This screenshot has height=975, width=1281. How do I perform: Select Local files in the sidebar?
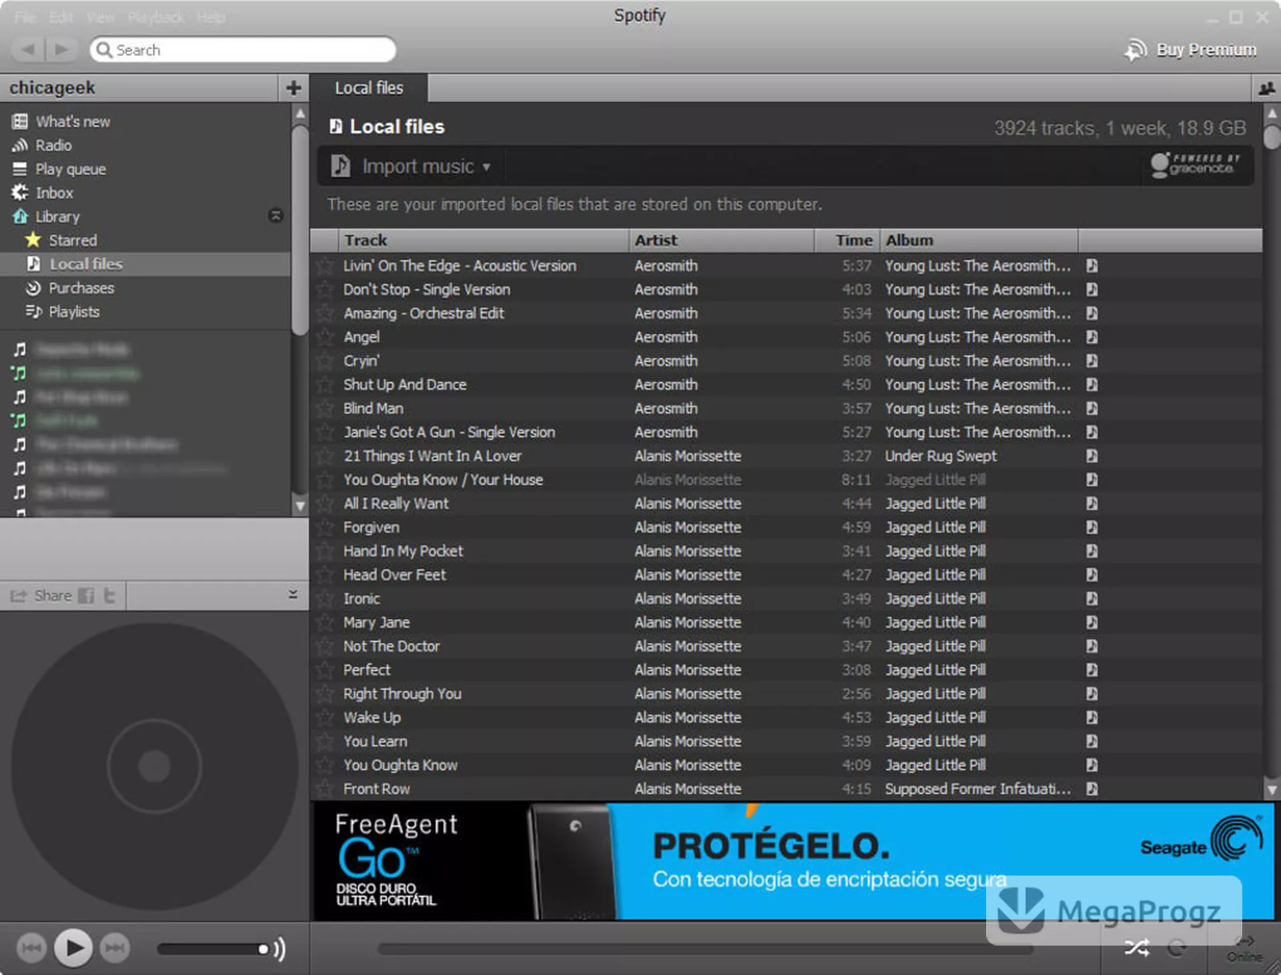tap(145, 264)
